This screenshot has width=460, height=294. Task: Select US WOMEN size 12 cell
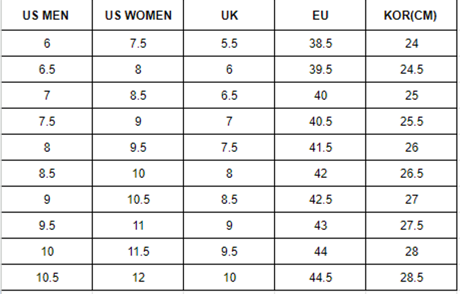click(x=138, y=278)
